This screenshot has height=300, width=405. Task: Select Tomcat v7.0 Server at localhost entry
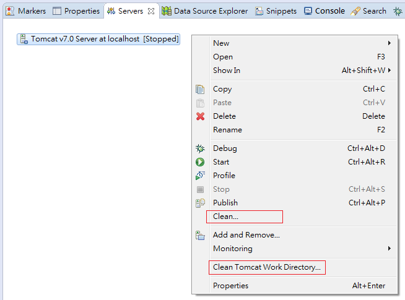104,39
